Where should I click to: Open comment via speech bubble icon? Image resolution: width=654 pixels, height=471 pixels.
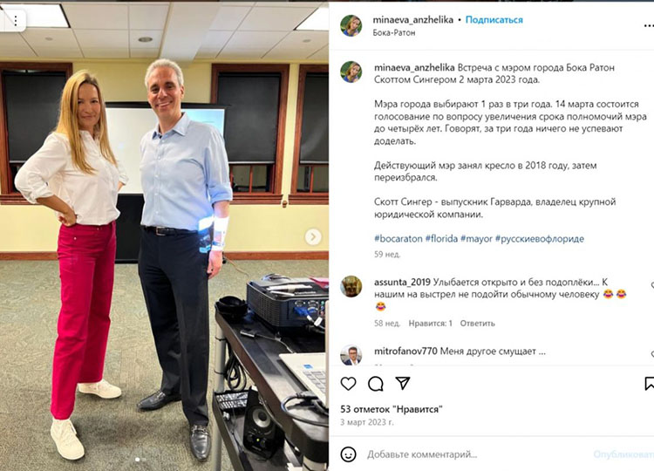pyautogui.click(x=375, y=384)
